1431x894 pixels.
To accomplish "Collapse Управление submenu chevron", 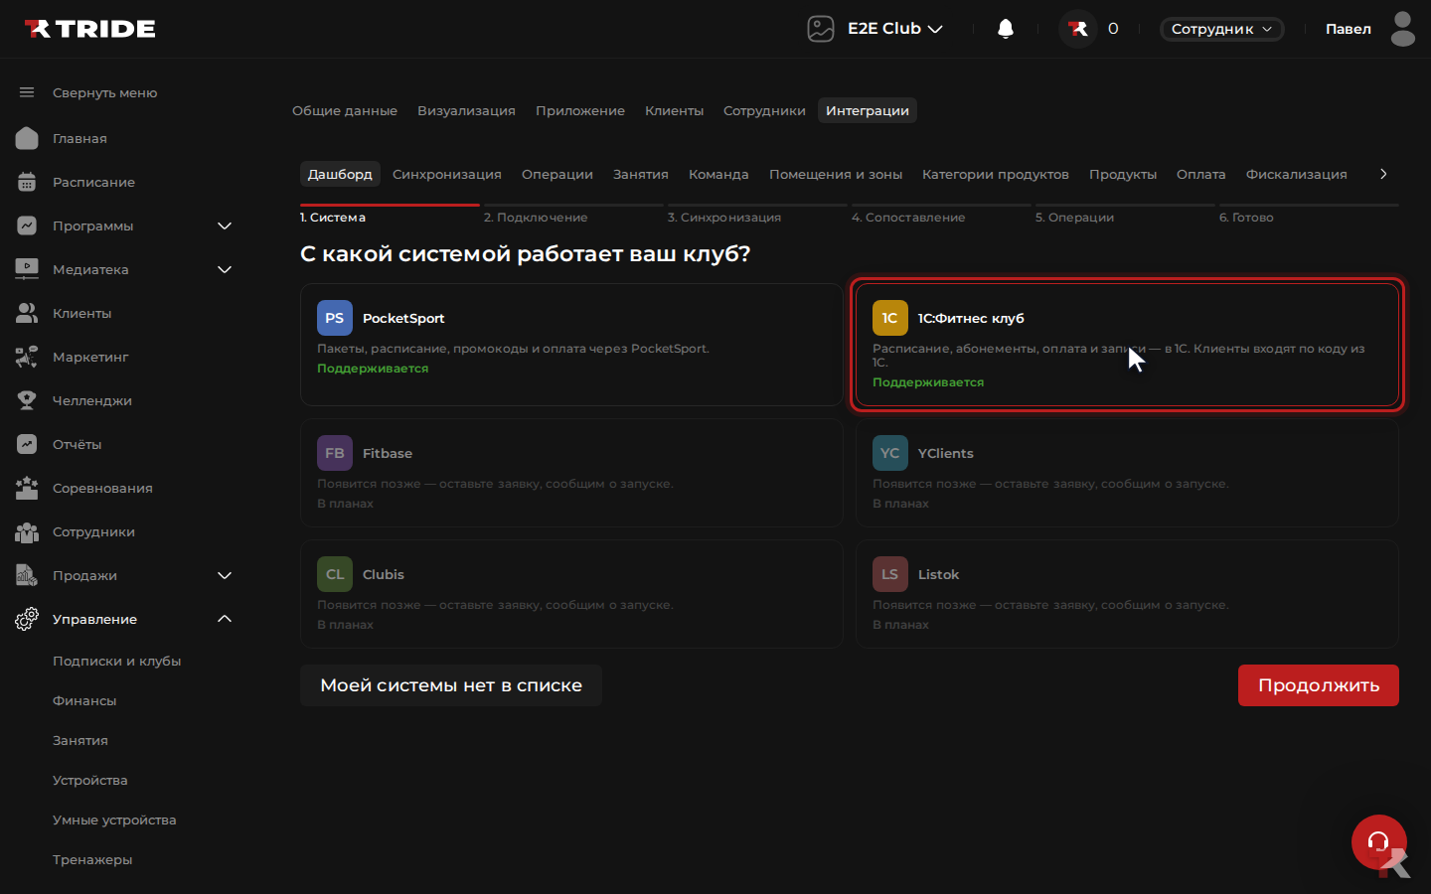I will point(225,619).
